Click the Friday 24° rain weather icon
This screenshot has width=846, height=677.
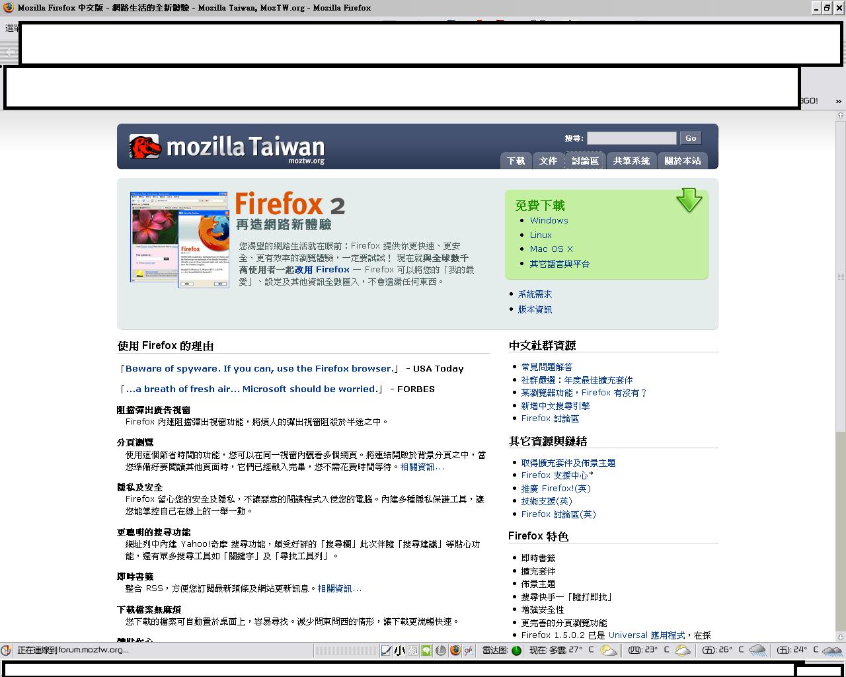pos(831,651)
